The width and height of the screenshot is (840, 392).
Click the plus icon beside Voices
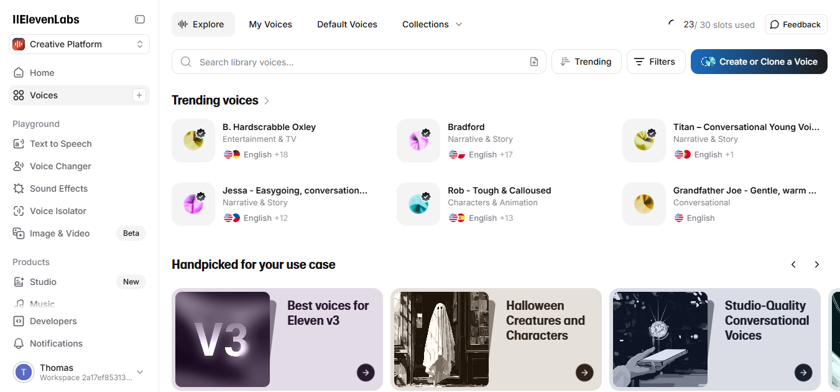tap(139, 95)
